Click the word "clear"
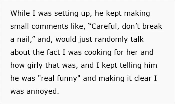 tap(143, 78)
